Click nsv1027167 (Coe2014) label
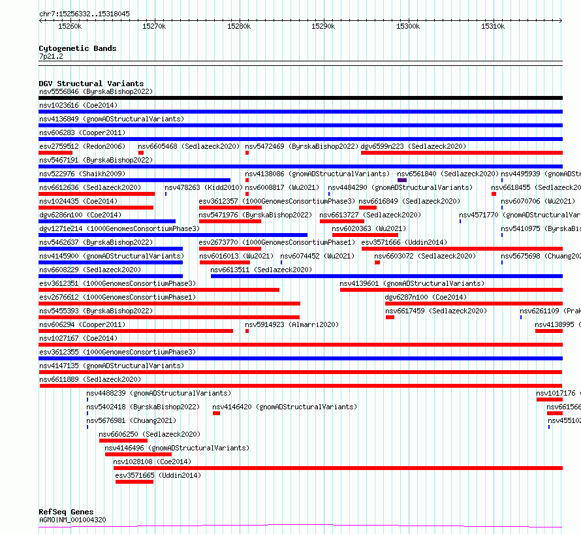The height and width of the screenshot is (534, 581). coord(78,338)
